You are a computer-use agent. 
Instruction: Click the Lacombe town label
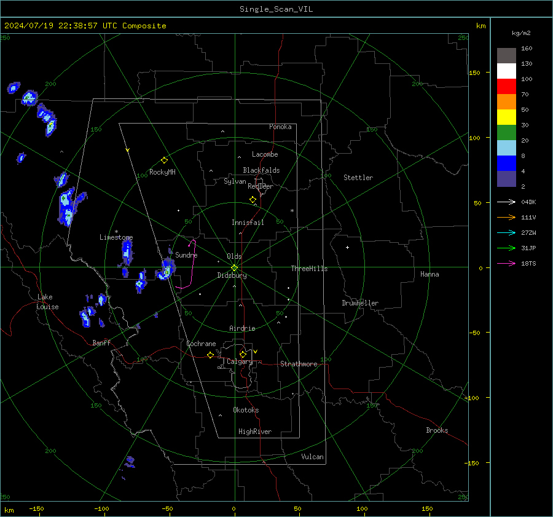pyautogui.click(x=265, y=154)
